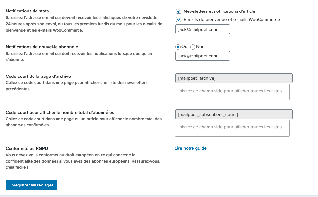This screenshot has width=318, height=197.
Task: Click the [mailpoet_subscribers_count] shortcode field
Action: pos(234,114)
